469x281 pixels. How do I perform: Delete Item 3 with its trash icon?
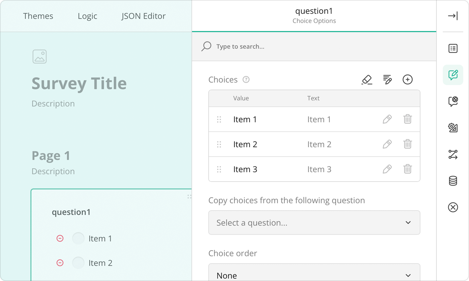pos(407,169)
